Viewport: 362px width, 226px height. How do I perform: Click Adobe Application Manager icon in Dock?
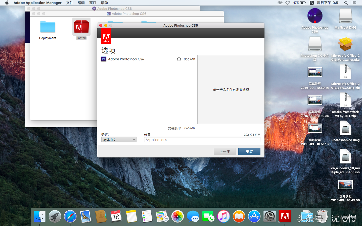coord(285,216)
